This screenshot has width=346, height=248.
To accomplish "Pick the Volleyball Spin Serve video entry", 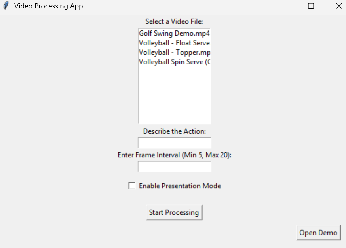I will coord(174,62).
